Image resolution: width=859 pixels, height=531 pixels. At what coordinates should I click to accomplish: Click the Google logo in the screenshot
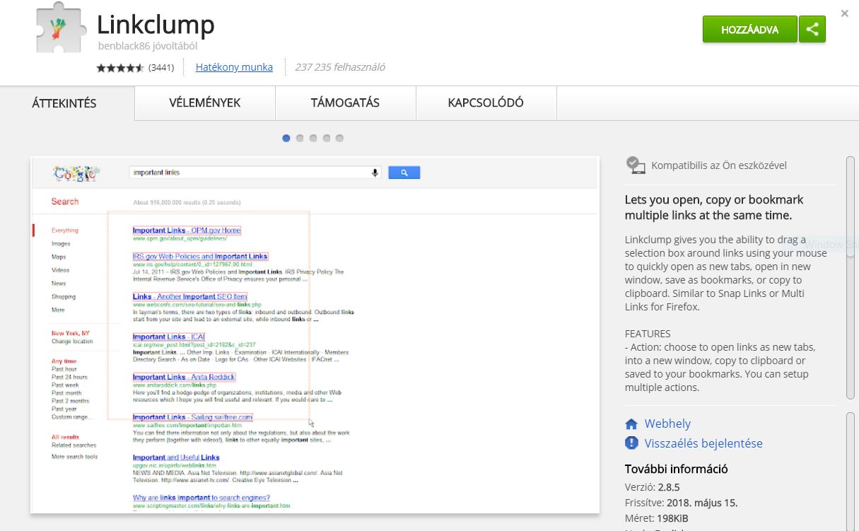click(x=76, y=173)
